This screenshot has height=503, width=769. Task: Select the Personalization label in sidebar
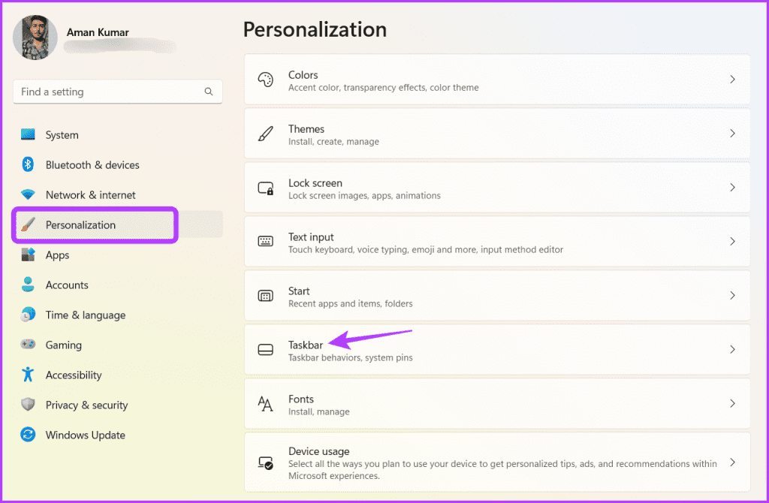pyautogui.click(x=80, y=225)
